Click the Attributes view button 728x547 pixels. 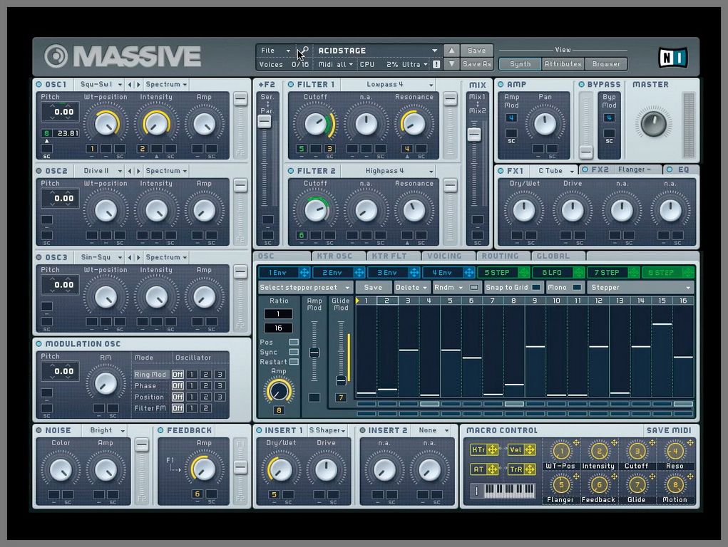pyautogui.click(x=563, y=64)
